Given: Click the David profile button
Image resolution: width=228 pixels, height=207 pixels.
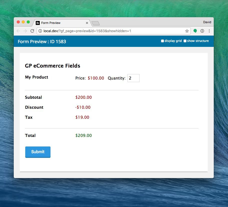Looking at the screenshot, I should point(207,22).
